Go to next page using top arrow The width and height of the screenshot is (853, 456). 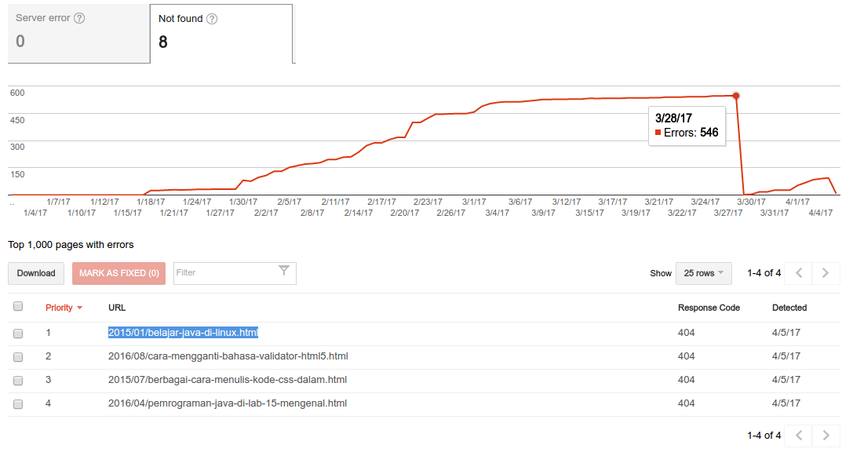coord(826,273)
